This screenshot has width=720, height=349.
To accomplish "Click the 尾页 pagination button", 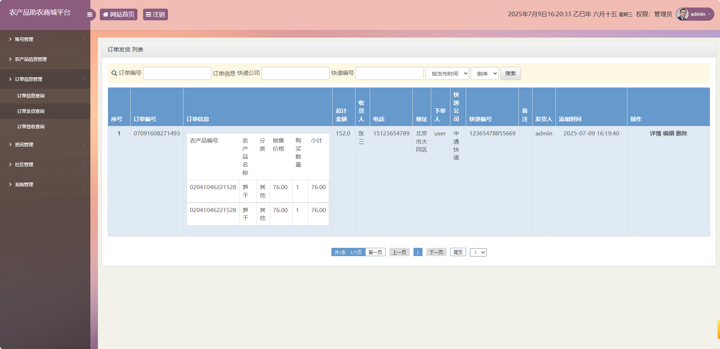I will (x=458, y=252).
